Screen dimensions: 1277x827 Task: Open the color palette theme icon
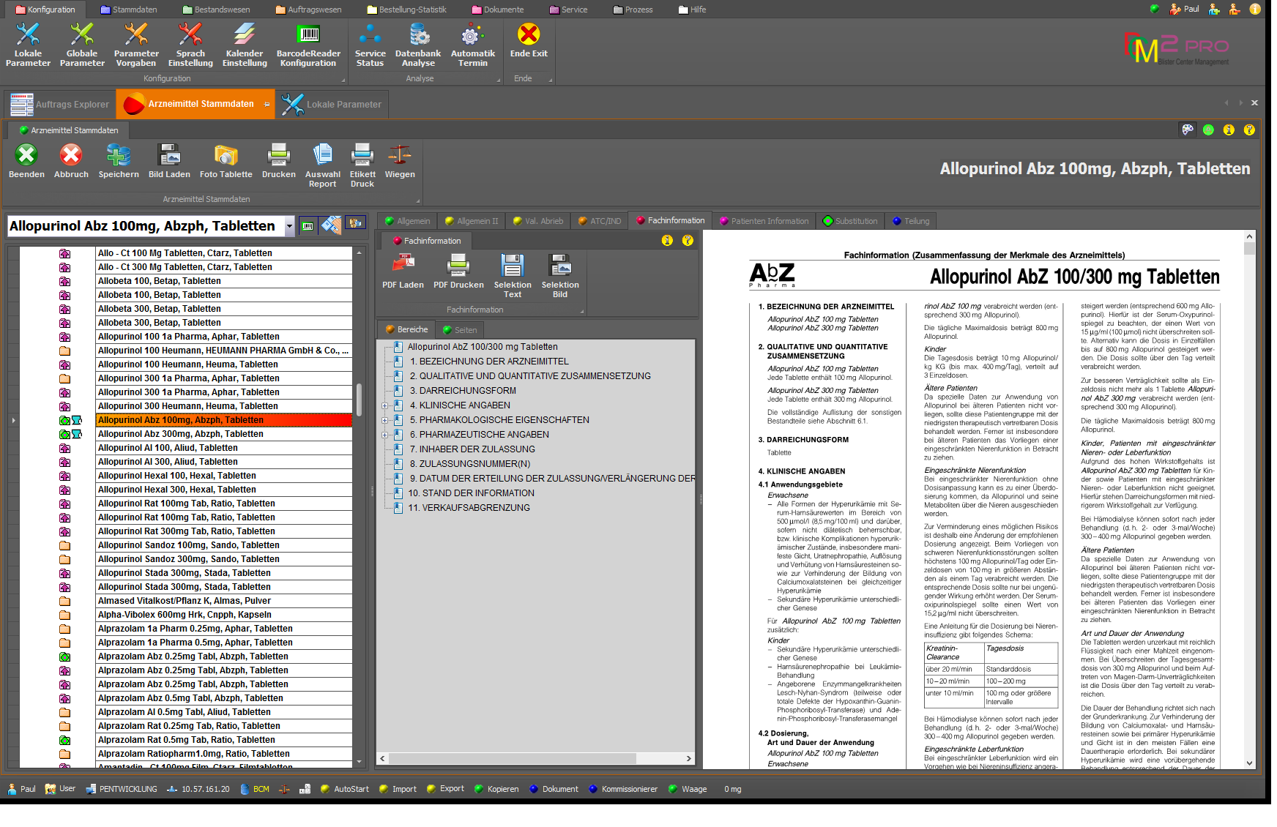pos(1188,130)
